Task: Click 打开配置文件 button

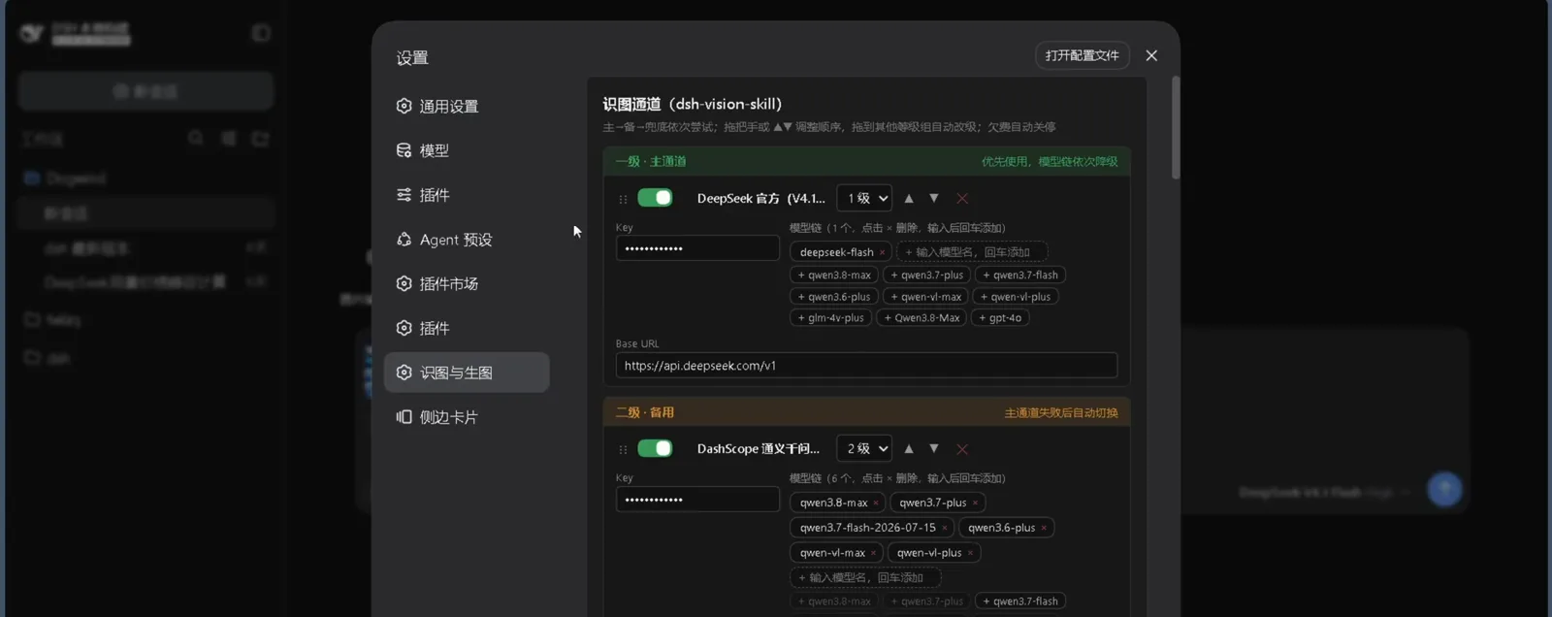Action: (1083, 55)
